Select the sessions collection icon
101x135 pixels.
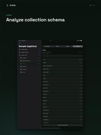(21, 66)
